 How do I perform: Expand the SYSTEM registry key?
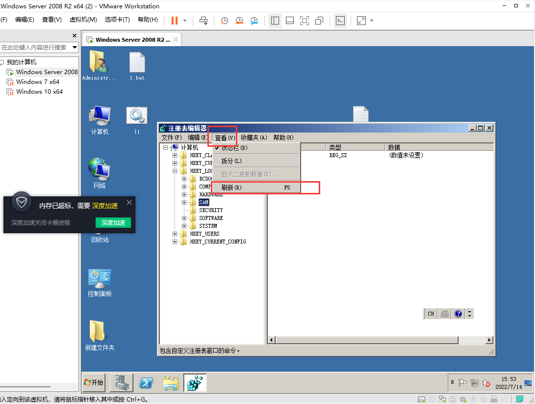(x=184, y=226)
